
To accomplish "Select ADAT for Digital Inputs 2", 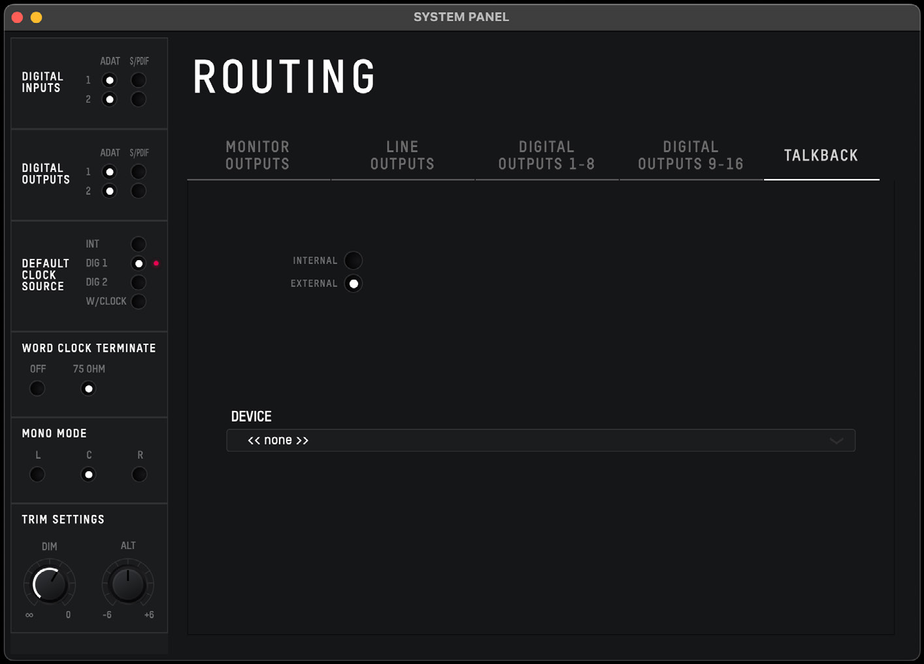I will (x=109, y=99).
